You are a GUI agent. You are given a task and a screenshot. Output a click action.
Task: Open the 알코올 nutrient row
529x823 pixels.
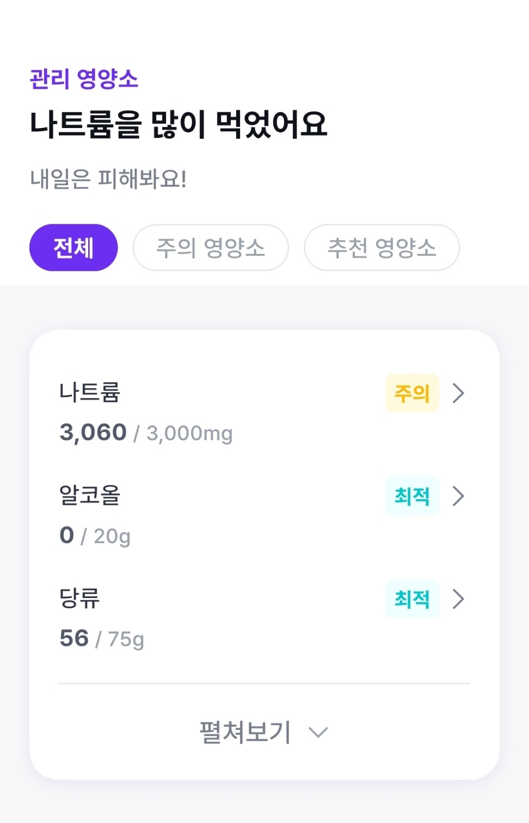tap(90, 495)
